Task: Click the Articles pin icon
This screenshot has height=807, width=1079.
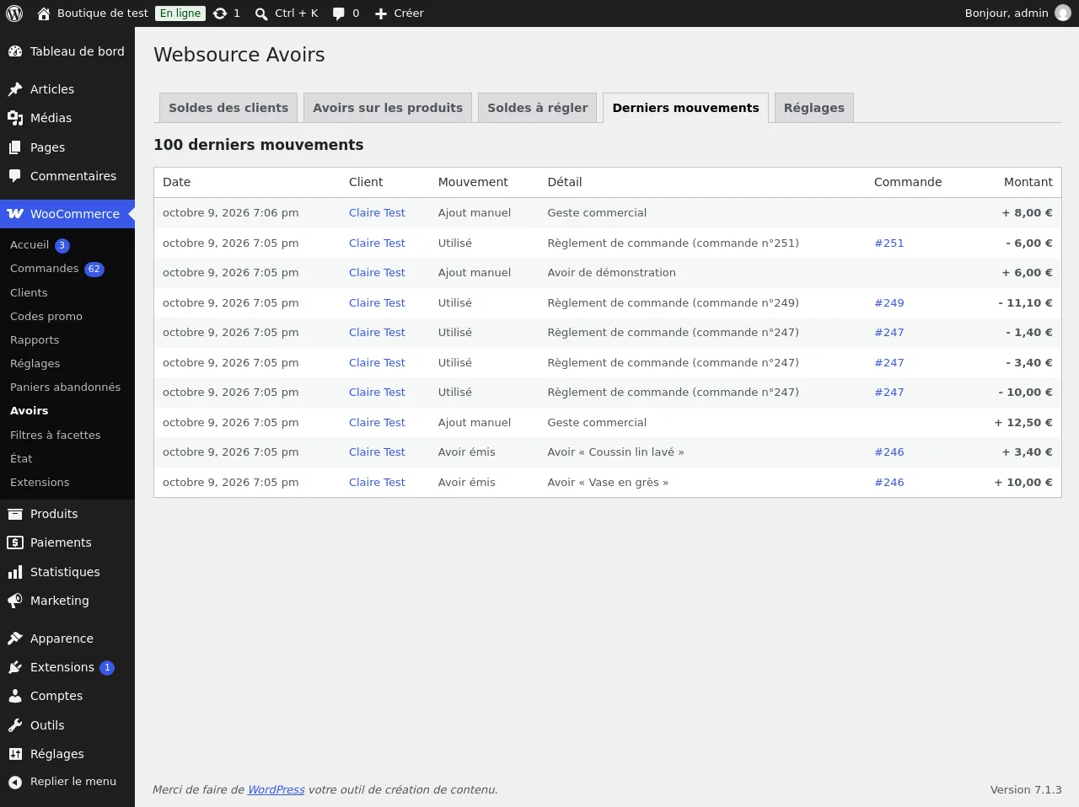Action: [15, 89]
